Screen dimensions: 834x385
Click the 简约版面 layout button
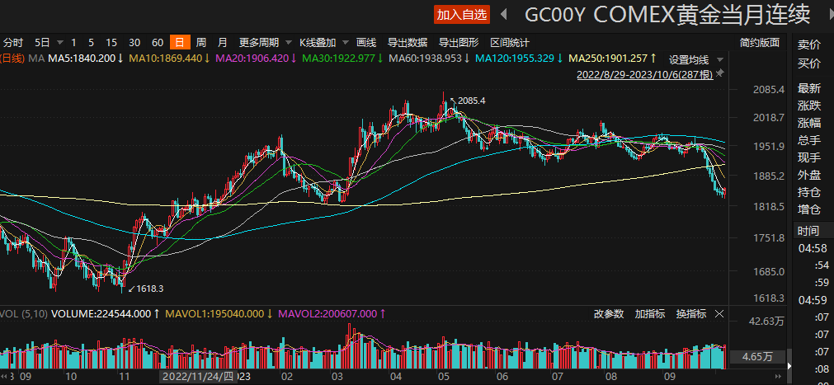point(759,42)
